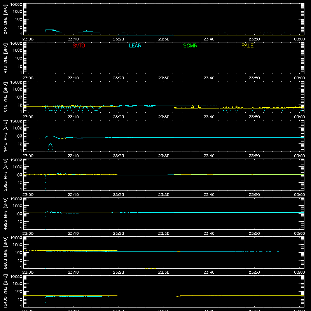Image resolution: width=311 pixels, height=311 pixels.
Task: Click 23:50 on the 2695 MHz time axis
Action: 254,195
